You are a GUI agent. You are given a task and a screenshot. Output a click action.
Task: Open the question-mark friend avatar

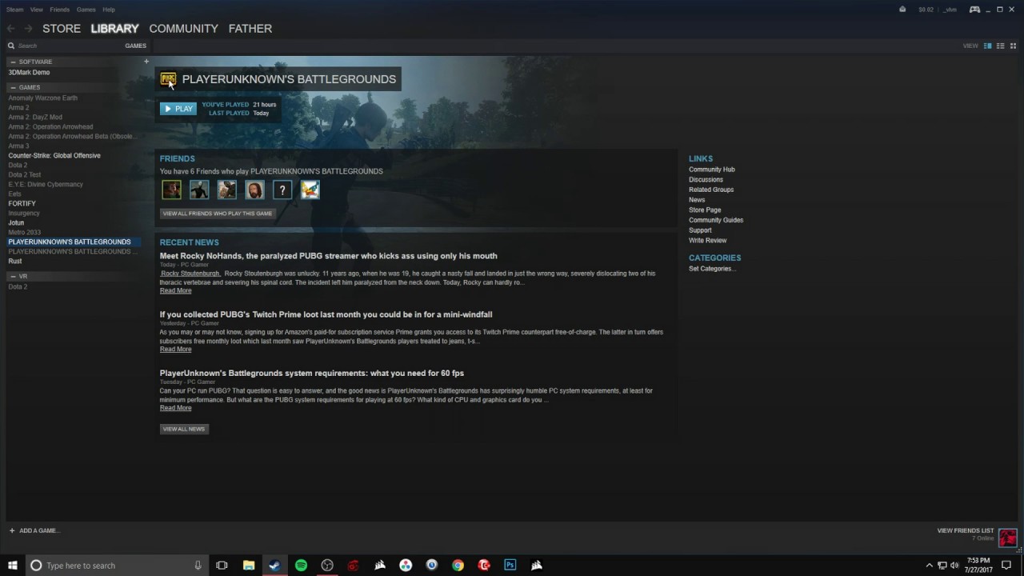coord(282,190)
